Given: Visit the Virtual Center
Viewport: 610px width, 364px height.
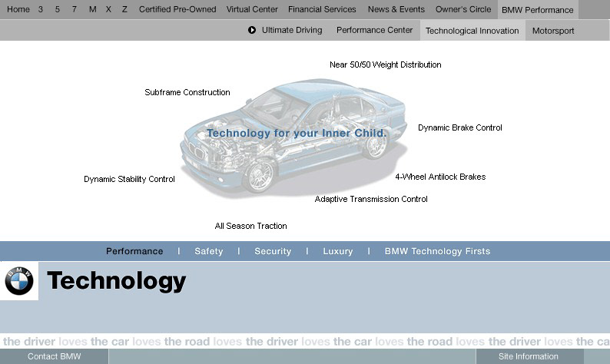Looking at the screenshot, I should pyautogui.click(x=252, y=9).
